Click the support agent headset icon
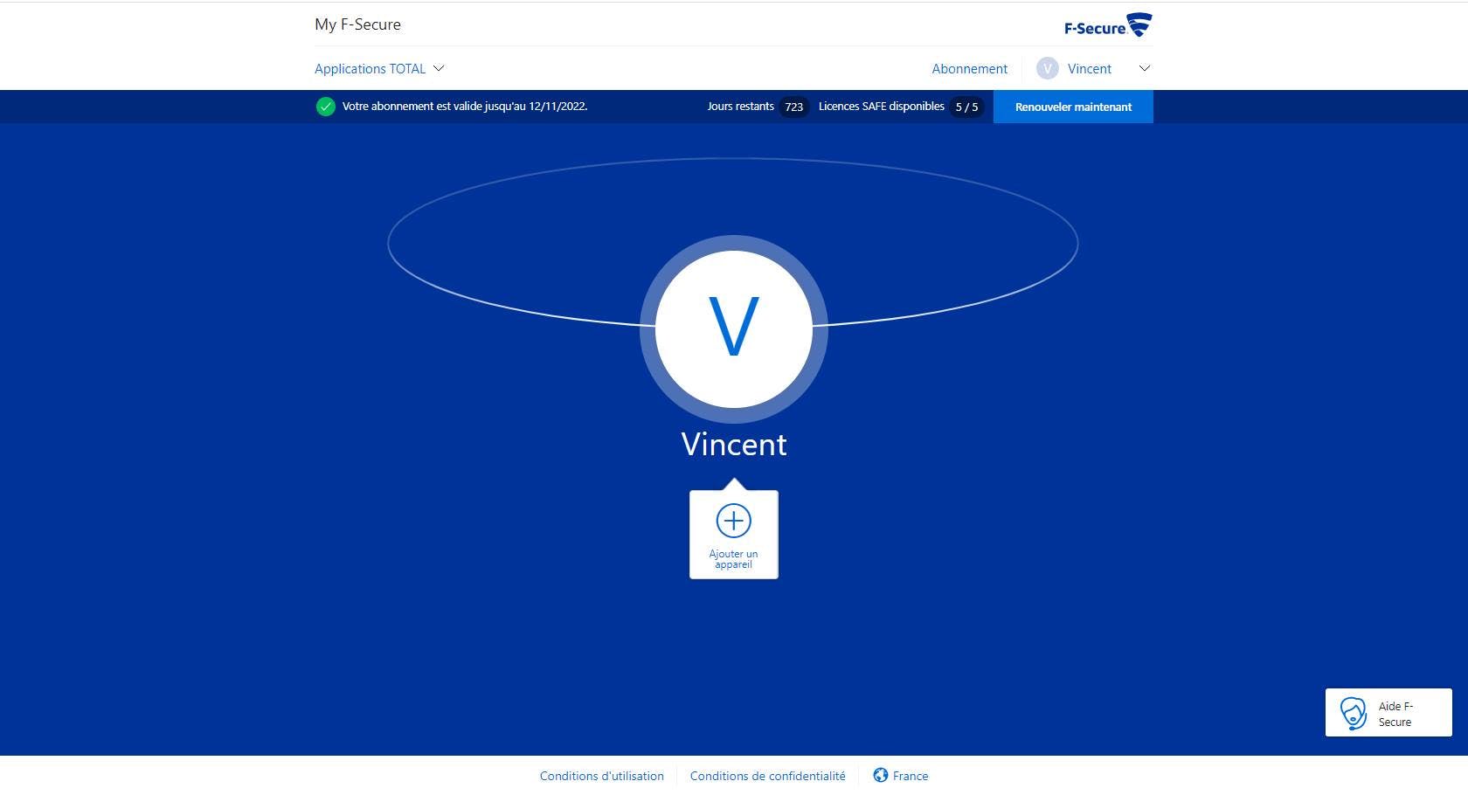This screenshot has width=1468, height=795. click(1354, 713)
